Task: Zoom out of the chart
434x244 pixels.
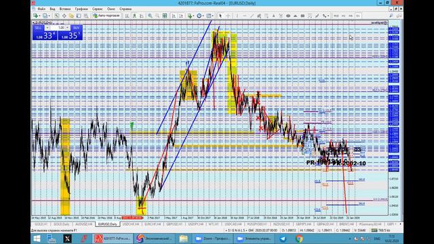Action: (x=157, y=16)
